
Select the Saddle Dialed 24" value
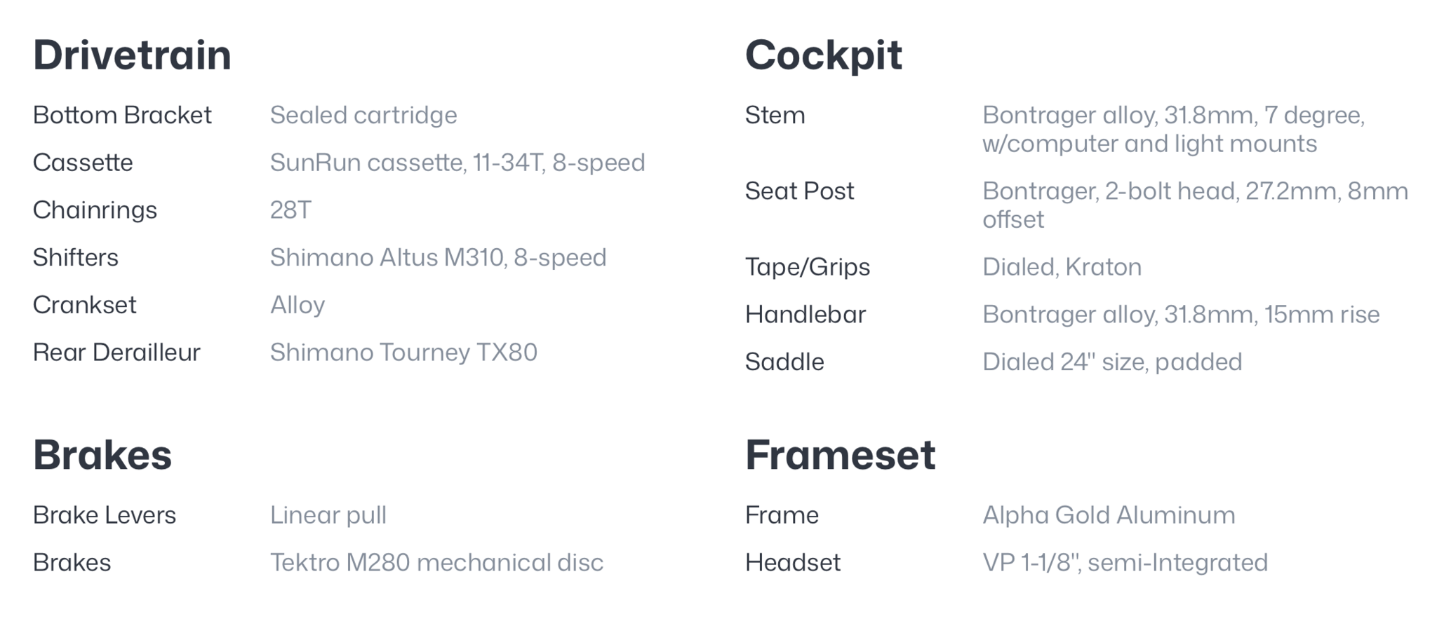pos(1111,362)
